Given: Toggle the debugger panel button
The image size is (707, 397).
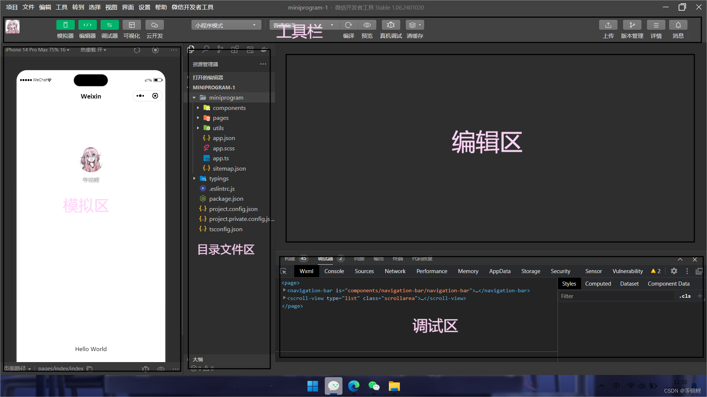Looking at the screenshot, I should coord(109,25).
